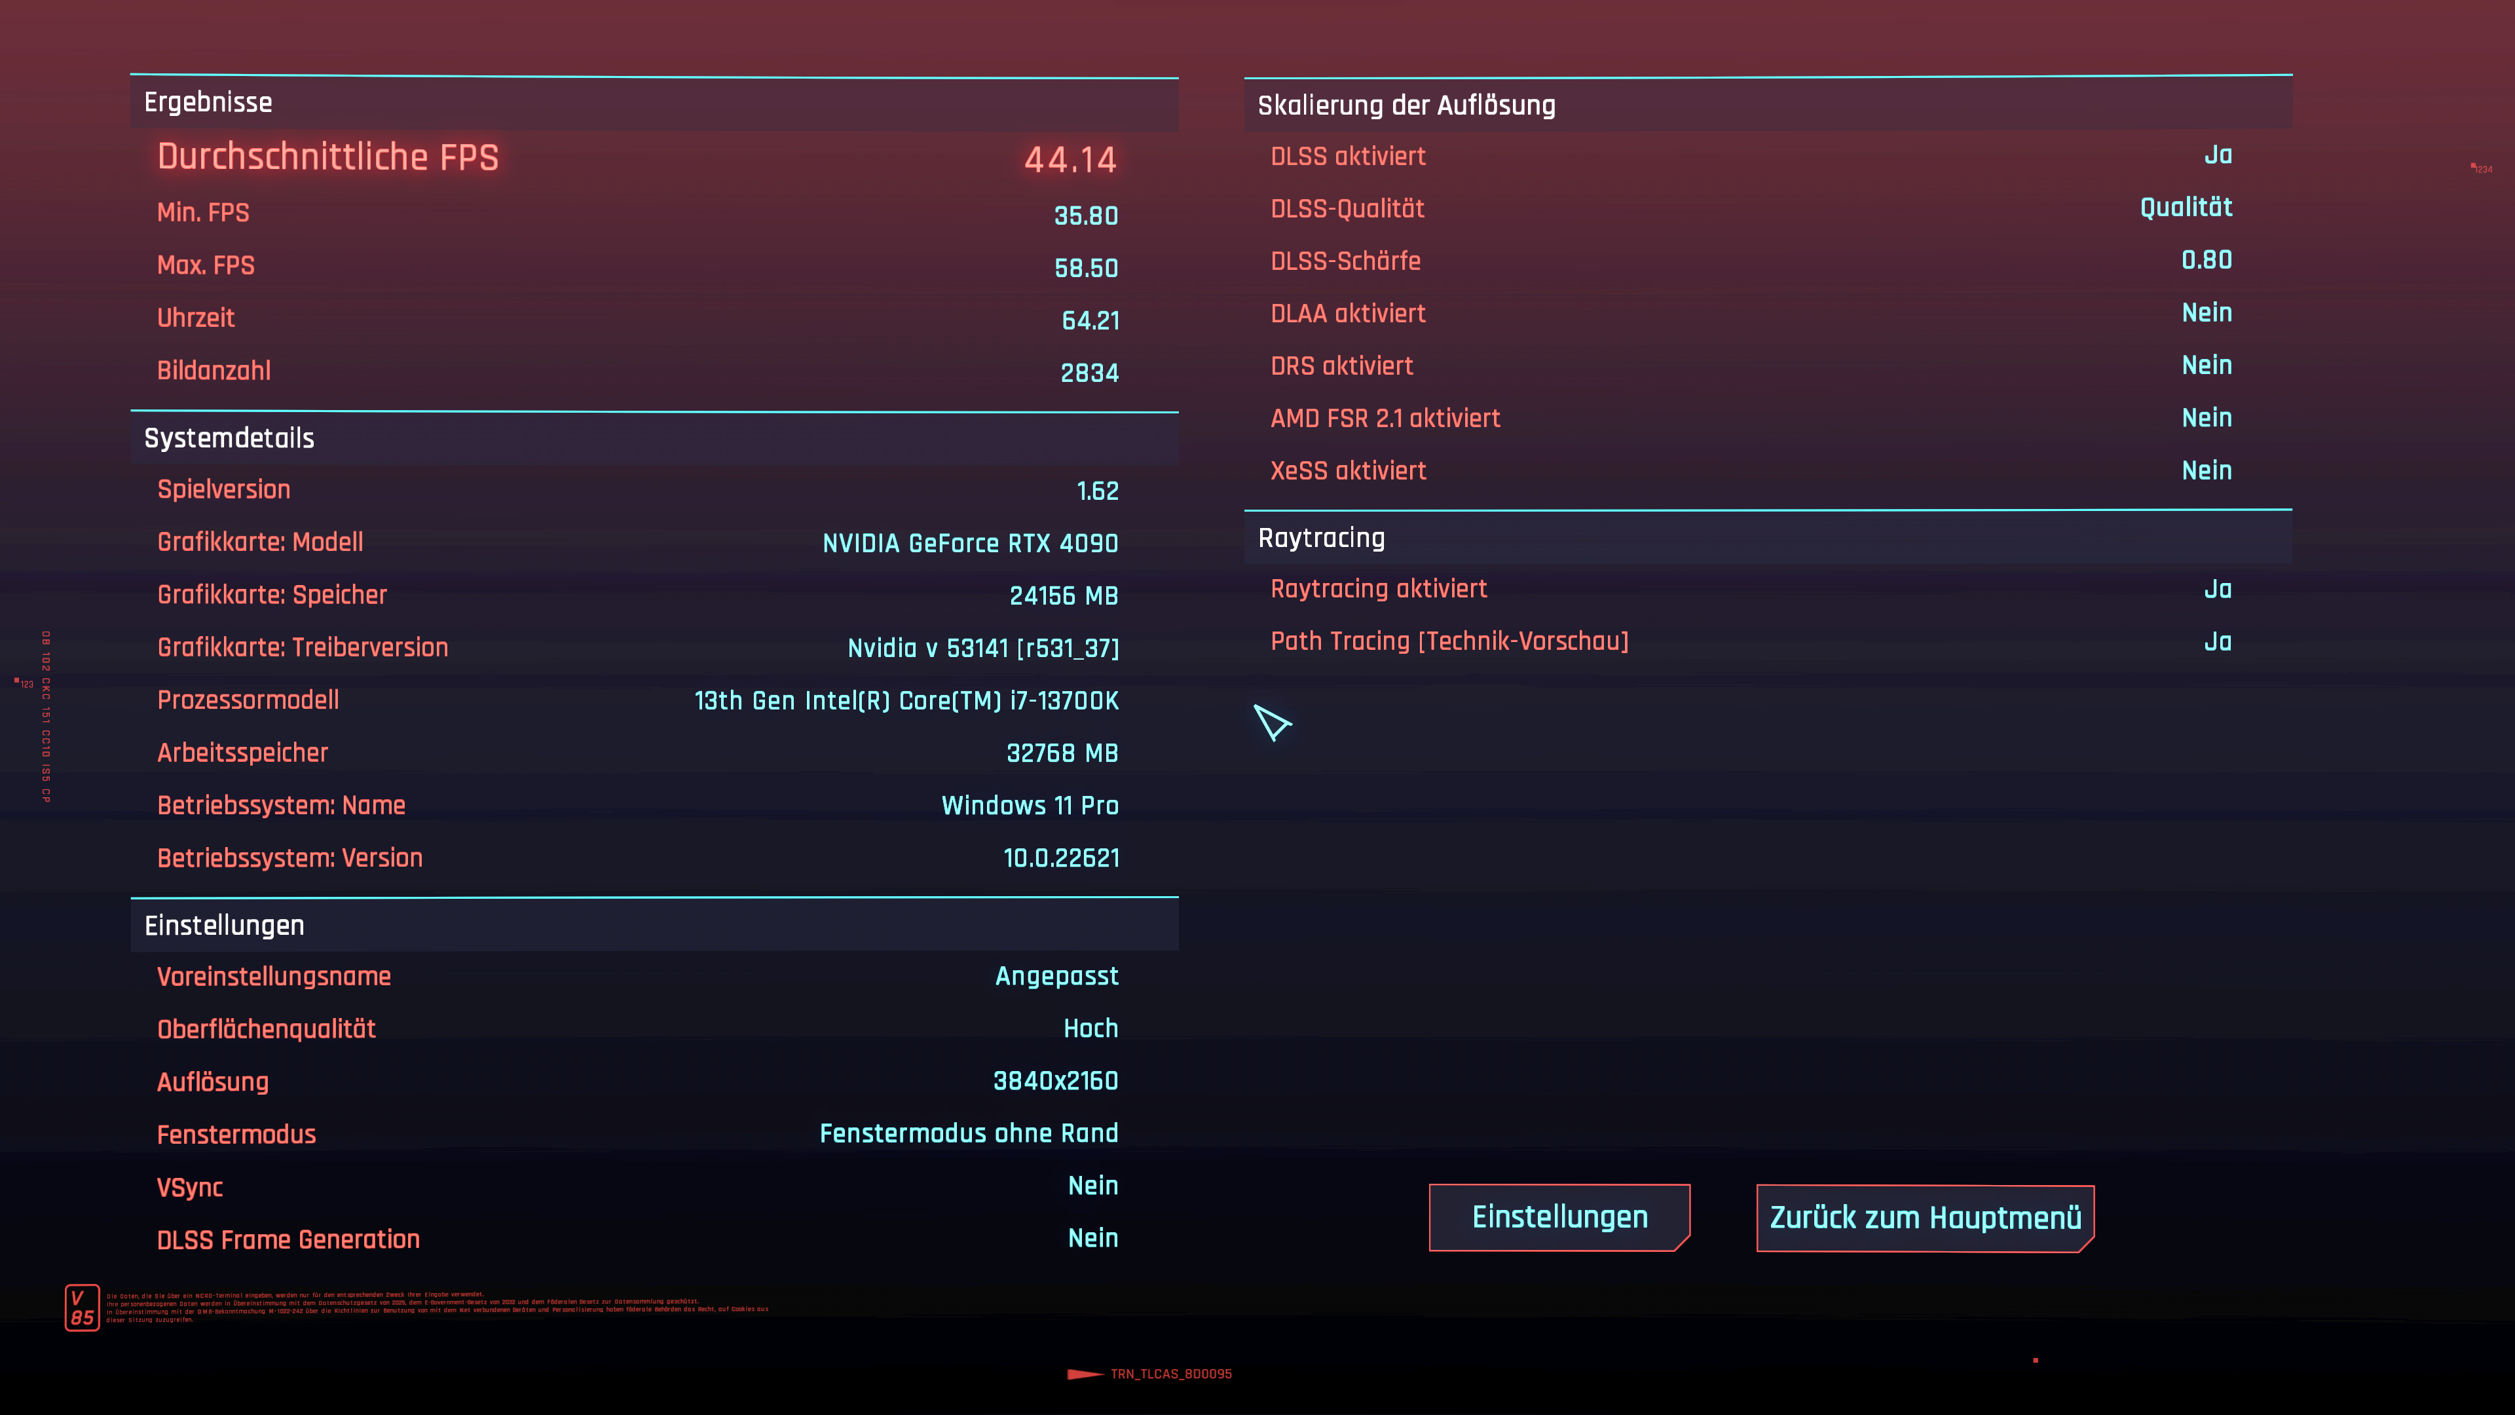Click the V 85 logo icon
The image size is (2515, 1415).
point(82,1308)
